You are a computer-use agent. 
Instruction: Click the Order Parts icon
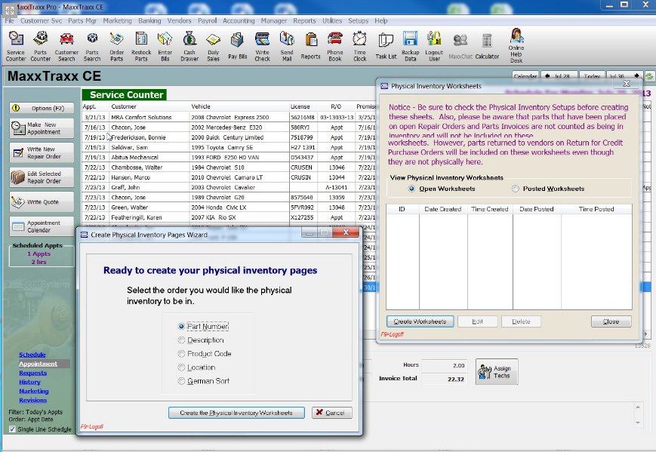pyautogui.click(x=117, y=46)
